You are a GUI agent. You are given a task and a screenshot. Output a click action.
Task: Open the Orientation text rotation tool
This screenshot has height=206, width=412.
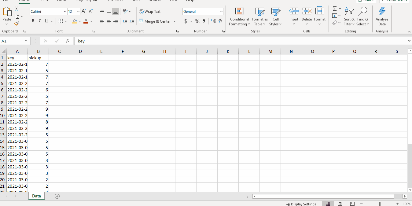pos(125,11)
